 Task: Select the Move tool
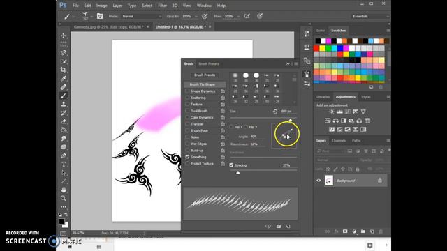coord(64,36)
